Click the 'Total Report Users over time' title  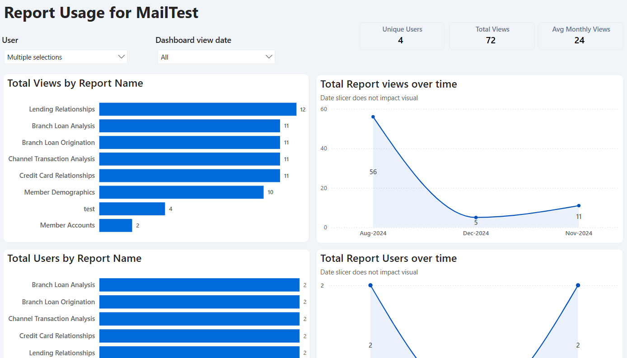[x=388, y=258]
